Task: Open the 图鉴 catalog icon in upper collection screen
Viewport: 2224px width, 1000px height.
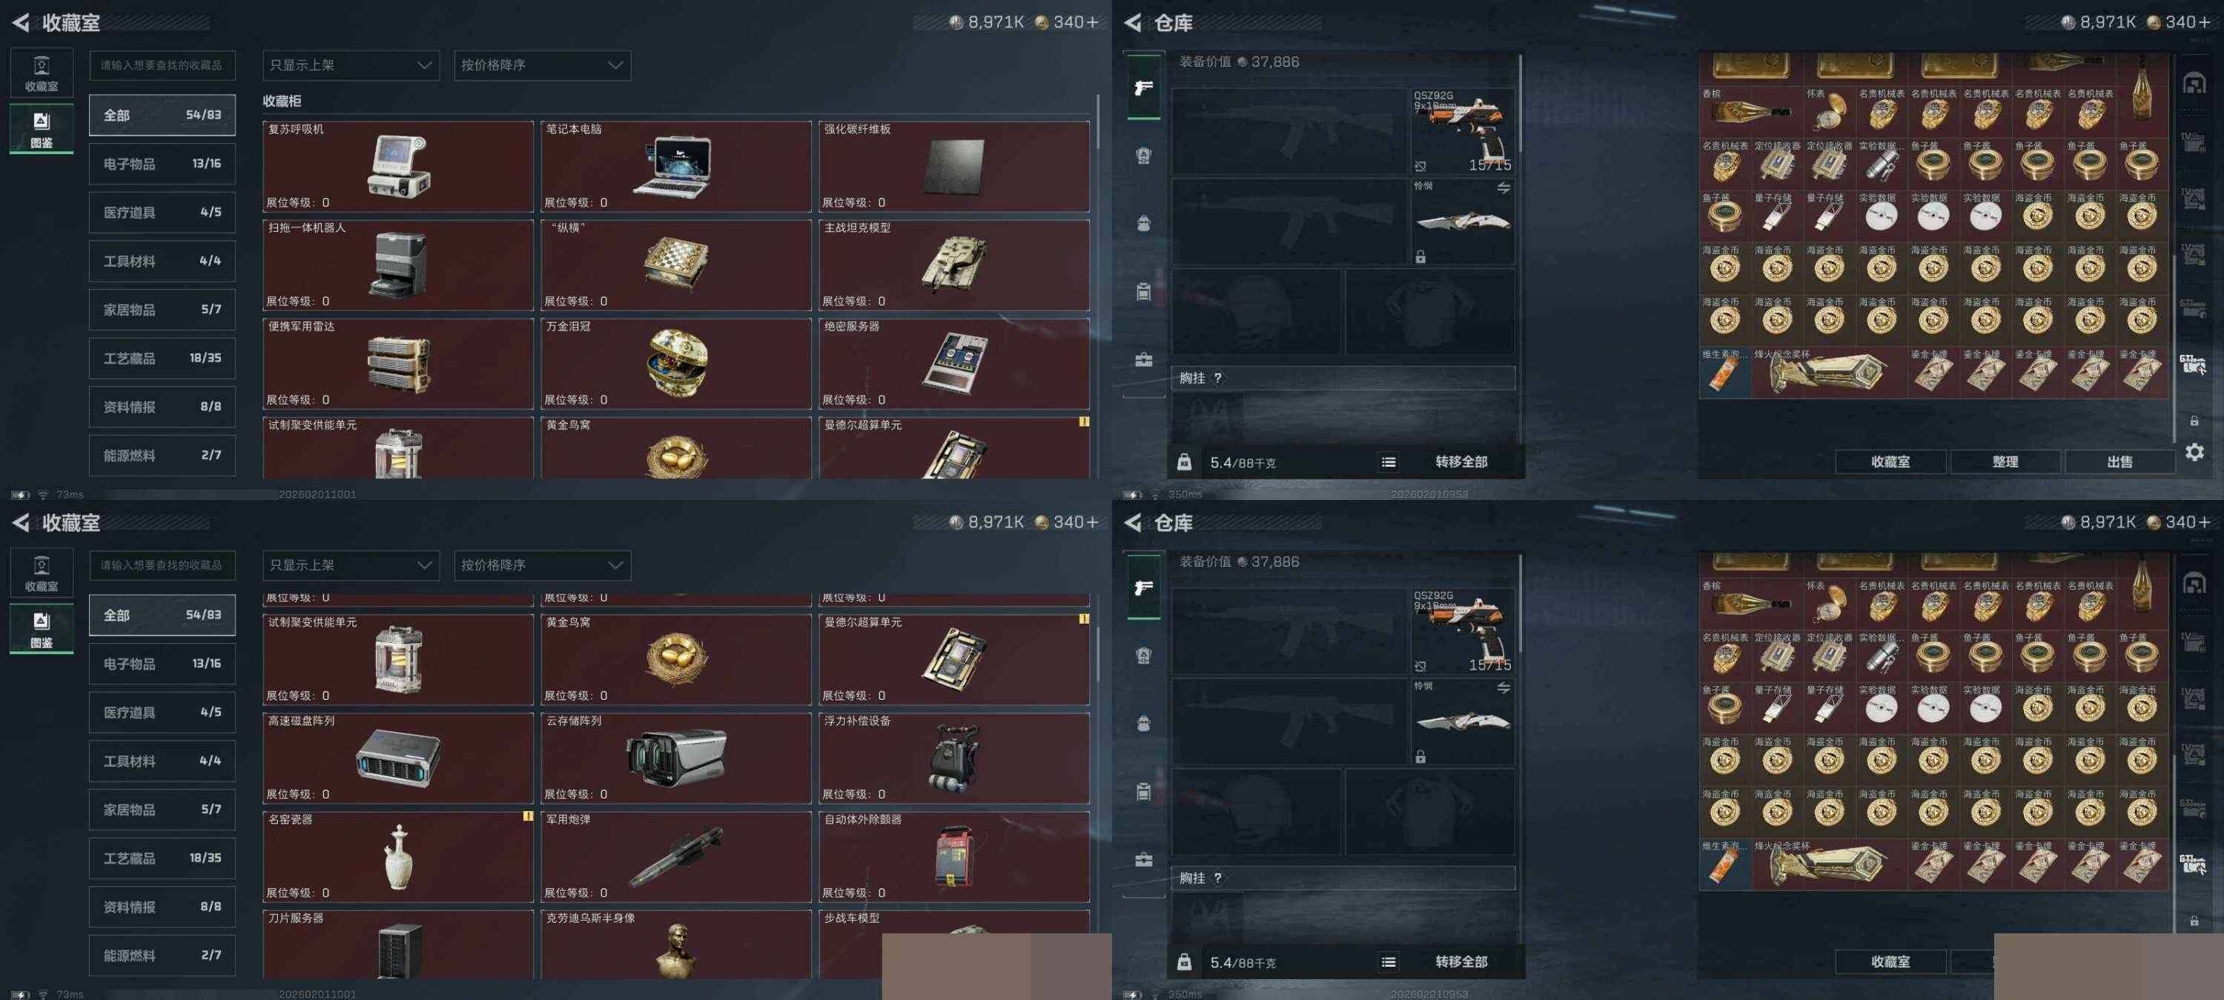Action: click(42, 127)
